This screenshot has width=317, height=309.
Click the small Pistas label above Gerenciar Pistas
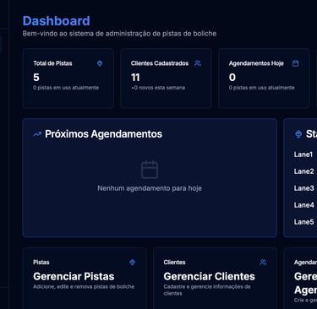(41, 263)
